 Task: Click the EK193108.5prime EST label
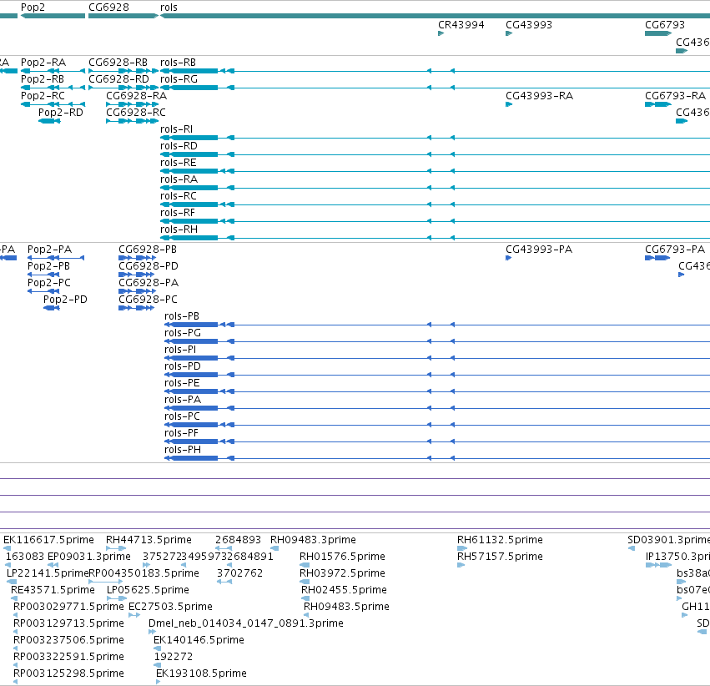202,673
